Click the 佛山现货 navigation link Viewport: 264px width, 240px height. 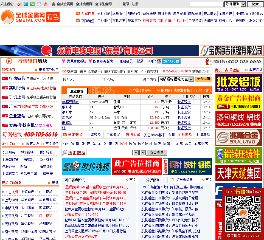tap(46, 216)
